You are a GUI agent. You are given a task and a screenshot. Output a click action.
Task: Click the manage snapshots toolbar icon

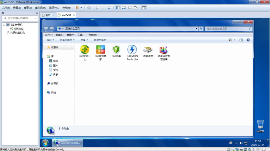pos(109,7)
